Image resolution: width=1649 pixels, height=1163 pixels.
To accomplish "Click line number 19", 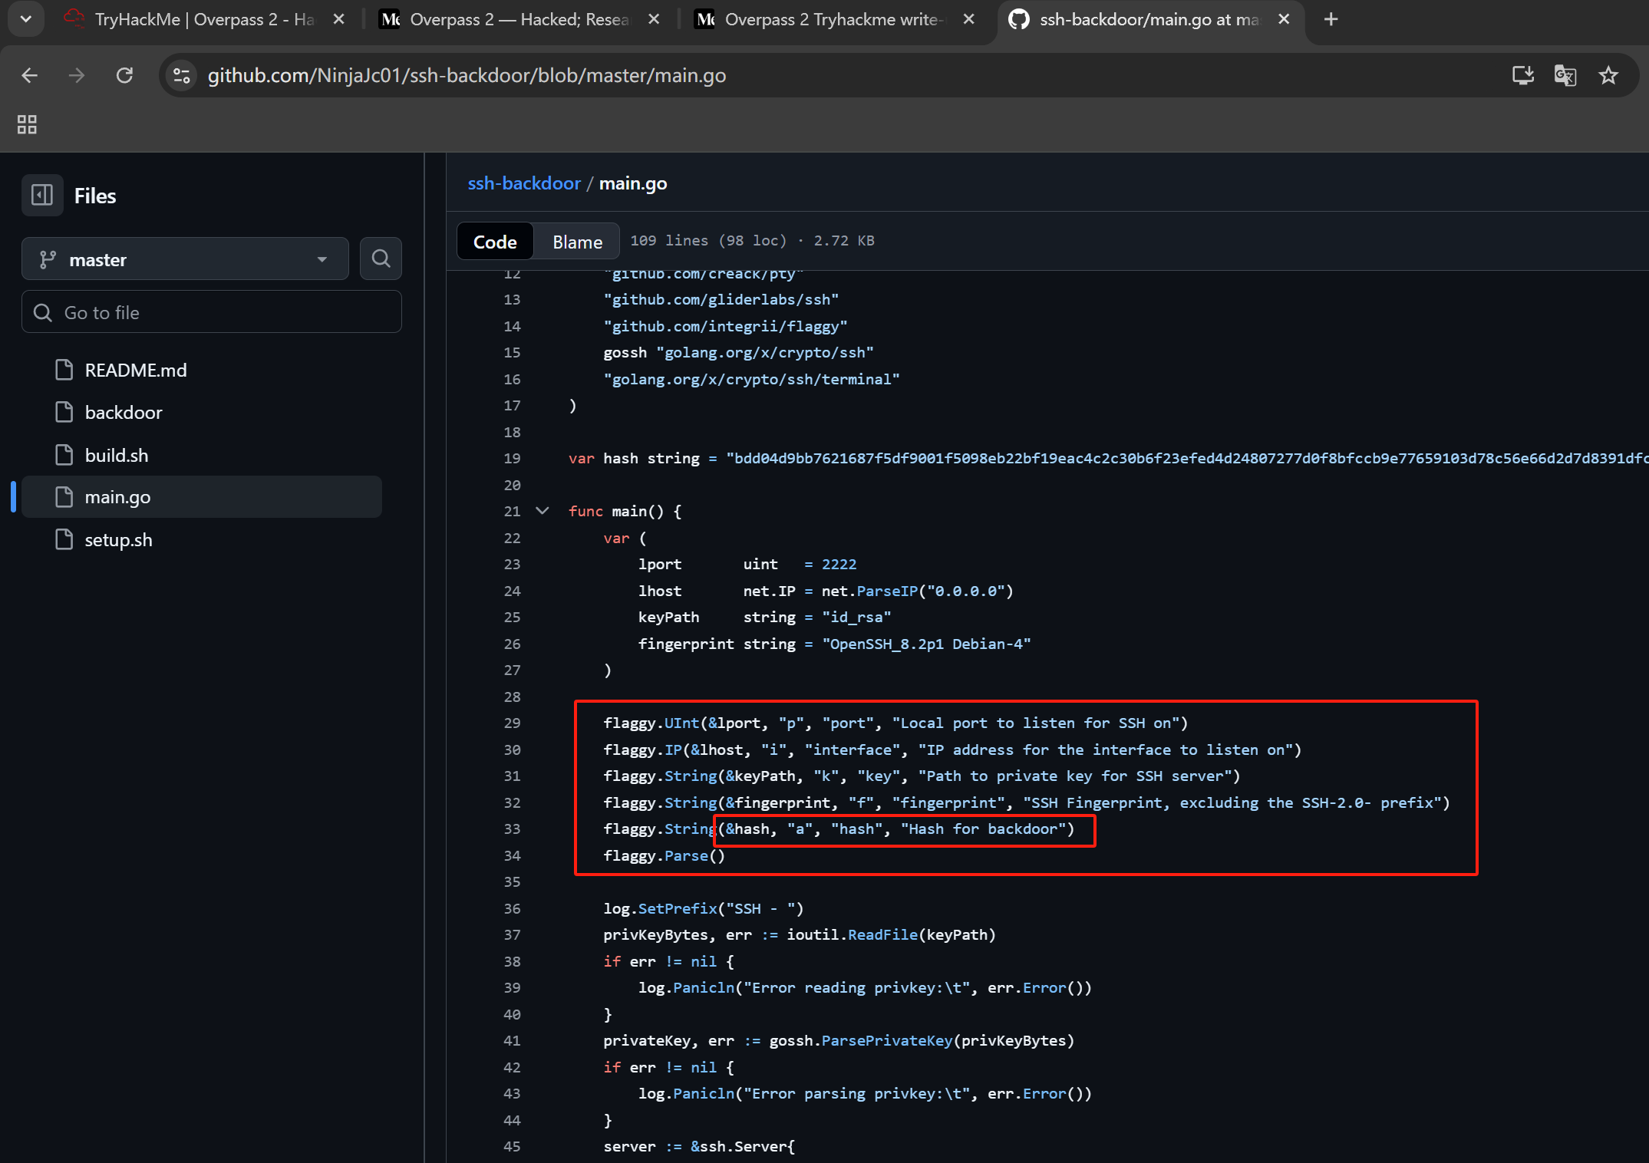I will [512, 458].
